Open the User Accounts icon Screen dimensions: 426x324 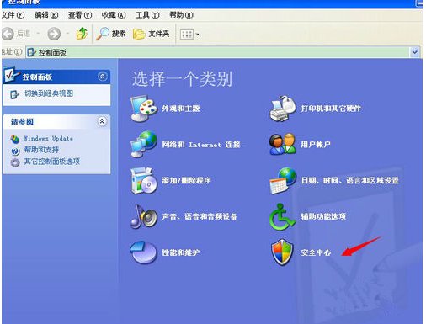tap(283, 144)
